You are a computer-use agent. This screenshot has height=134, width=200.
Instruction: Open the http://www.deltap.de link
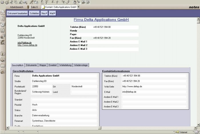tap(27, 45)
